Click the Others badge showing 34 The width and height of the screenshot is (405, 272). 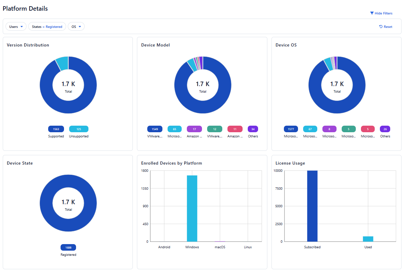coord(253,129)
